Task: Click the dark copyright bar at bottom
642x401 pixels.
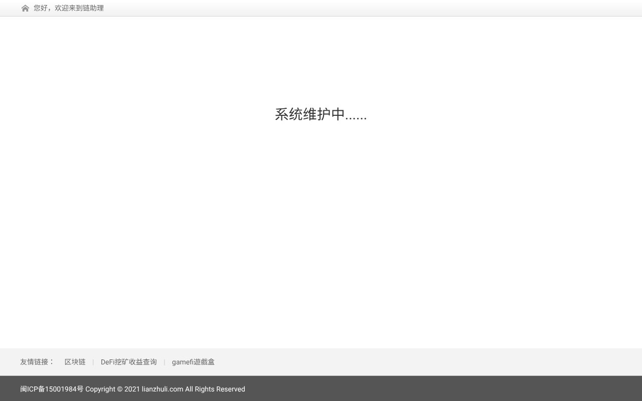Action: 401,389
